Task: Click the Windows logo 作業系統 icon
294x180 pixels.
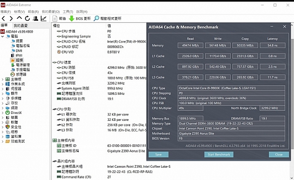Action: (x=7, y=84)
